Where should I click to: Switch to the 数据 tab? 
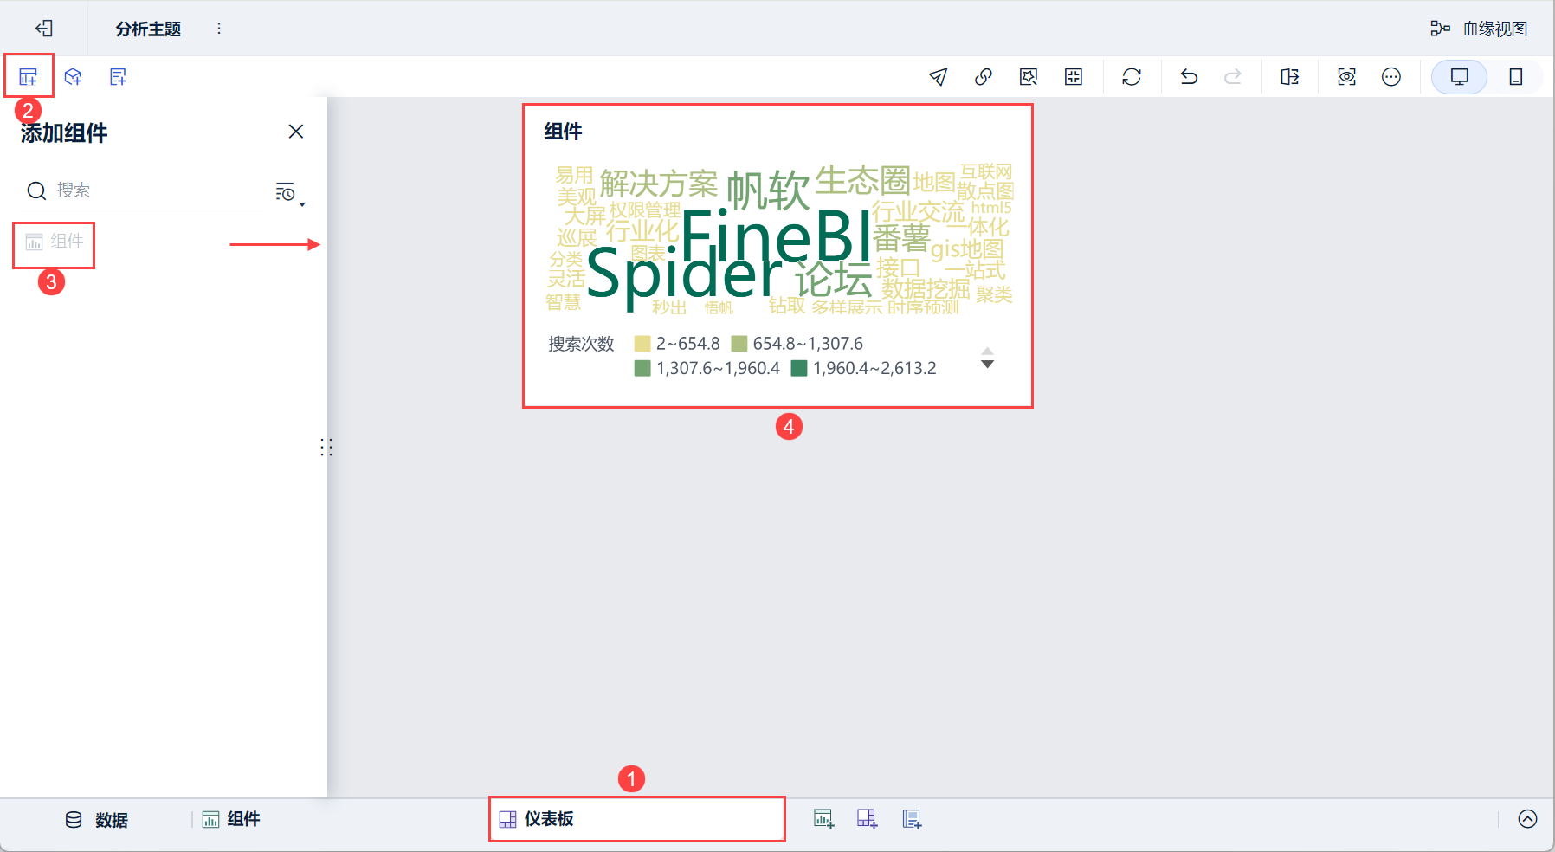tap(97, 820)
